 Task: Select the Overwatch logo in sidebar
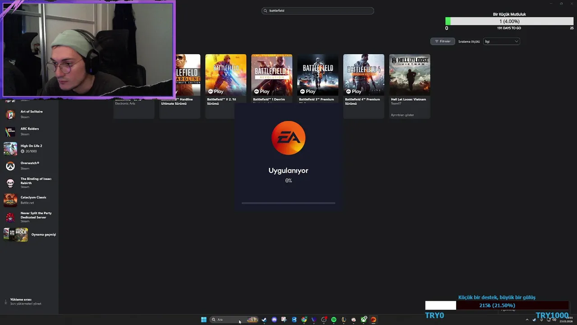pos(10,166)
